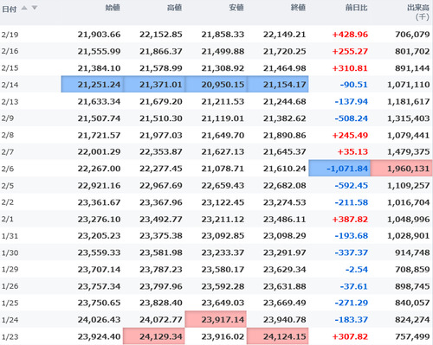Select the 1/23 close 24,124.15
The image size is (433, 345).
point(278,336)
